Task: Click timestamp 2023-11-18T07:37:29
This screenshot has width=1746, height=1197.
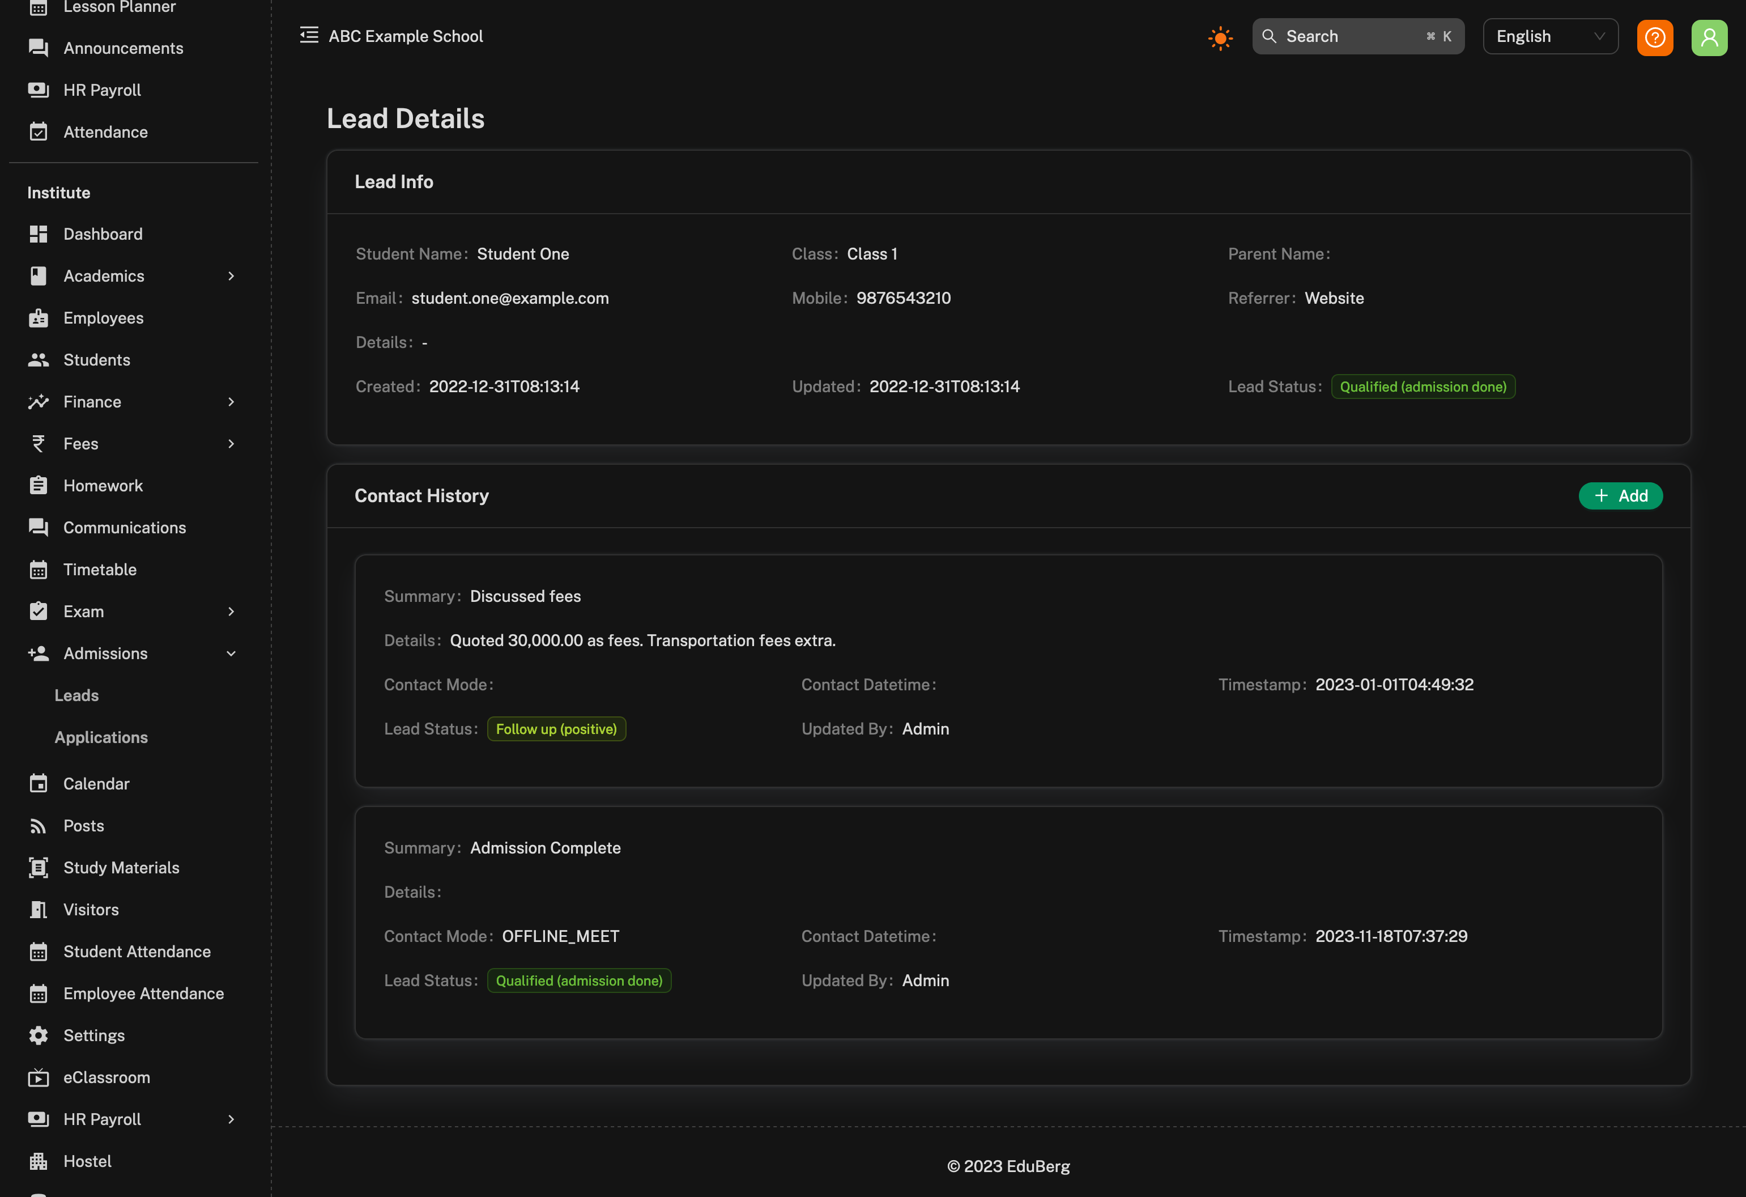Action: (x=1391, y=936)
